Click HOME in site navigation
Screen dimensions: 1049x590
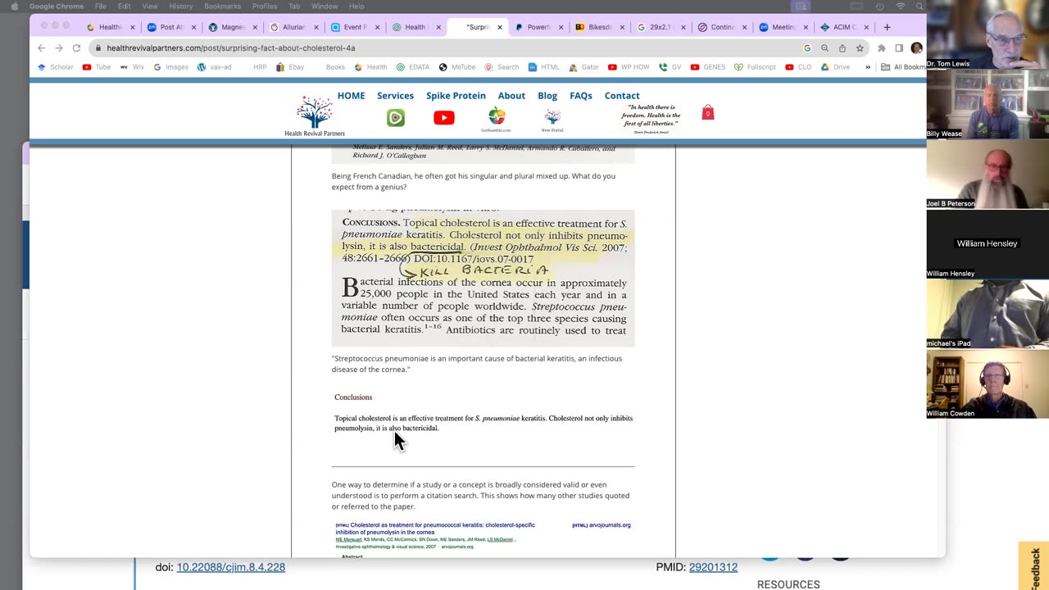(x=351, y=96)
